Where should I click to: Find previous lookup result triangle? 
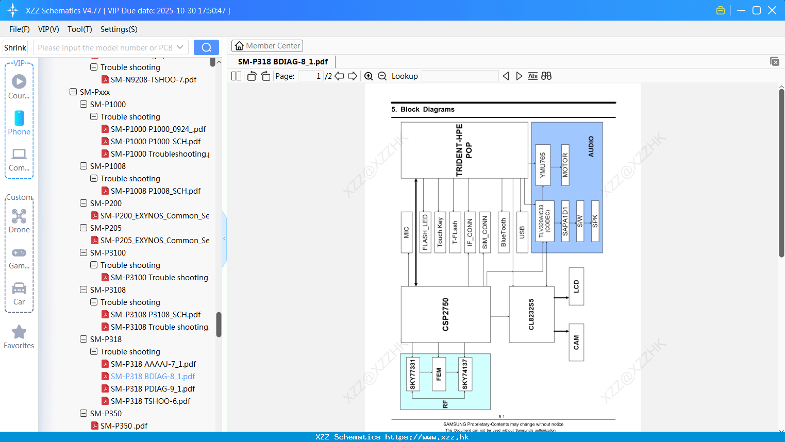(x=506, y=76)
